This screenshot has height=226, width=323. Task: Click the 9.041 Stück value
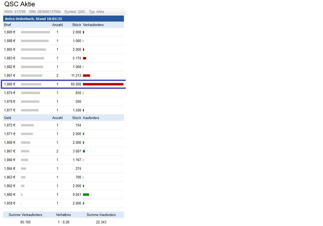[77, 195]
